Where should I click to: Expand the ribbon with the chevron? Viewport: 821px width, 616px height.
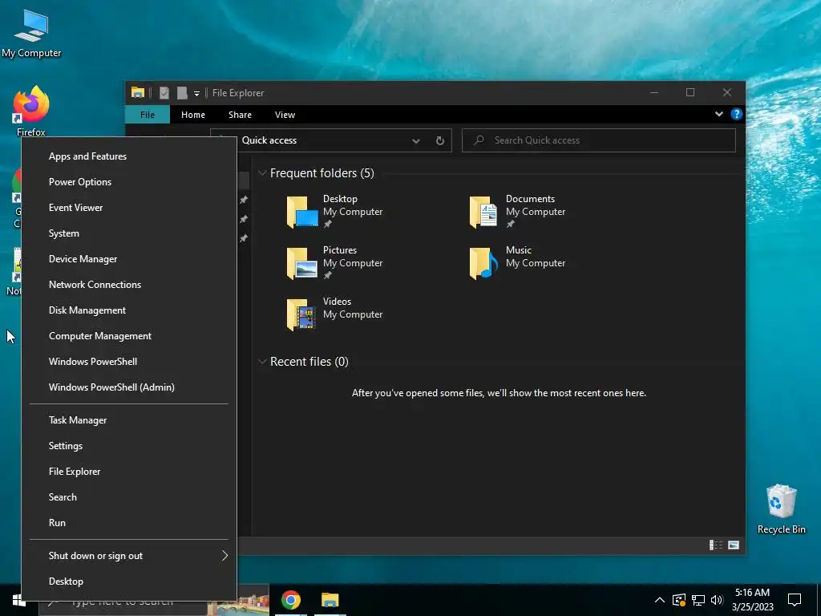[x=719, y=114]
